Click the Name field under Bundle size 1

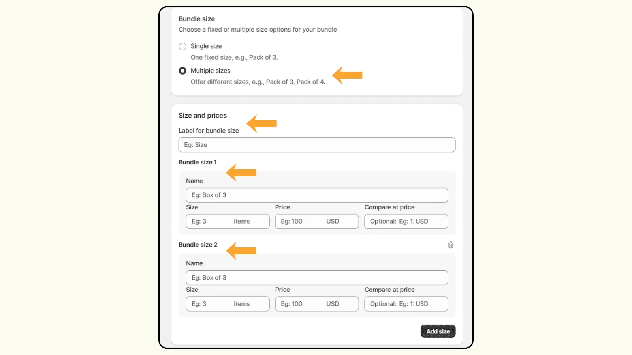pyautogui.click(x=316, y=195)
